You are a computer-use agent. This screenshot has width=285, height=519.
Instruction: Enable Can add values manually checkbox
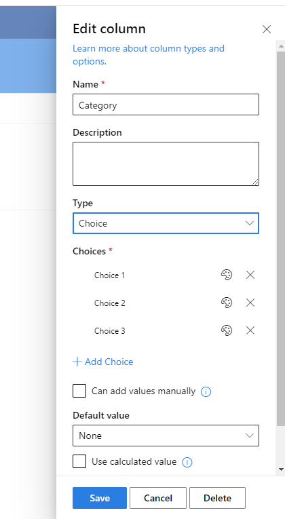pos(79,391)
